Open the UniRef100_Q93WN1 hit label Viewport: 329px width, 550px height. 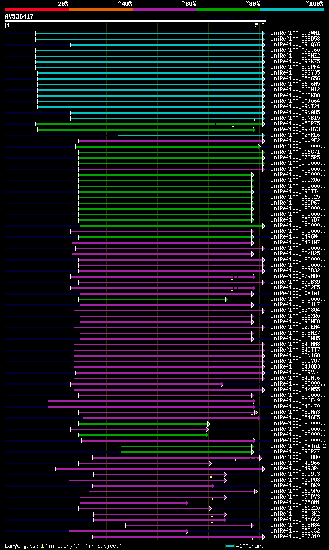pyautogui.click(x=295, y=33)
